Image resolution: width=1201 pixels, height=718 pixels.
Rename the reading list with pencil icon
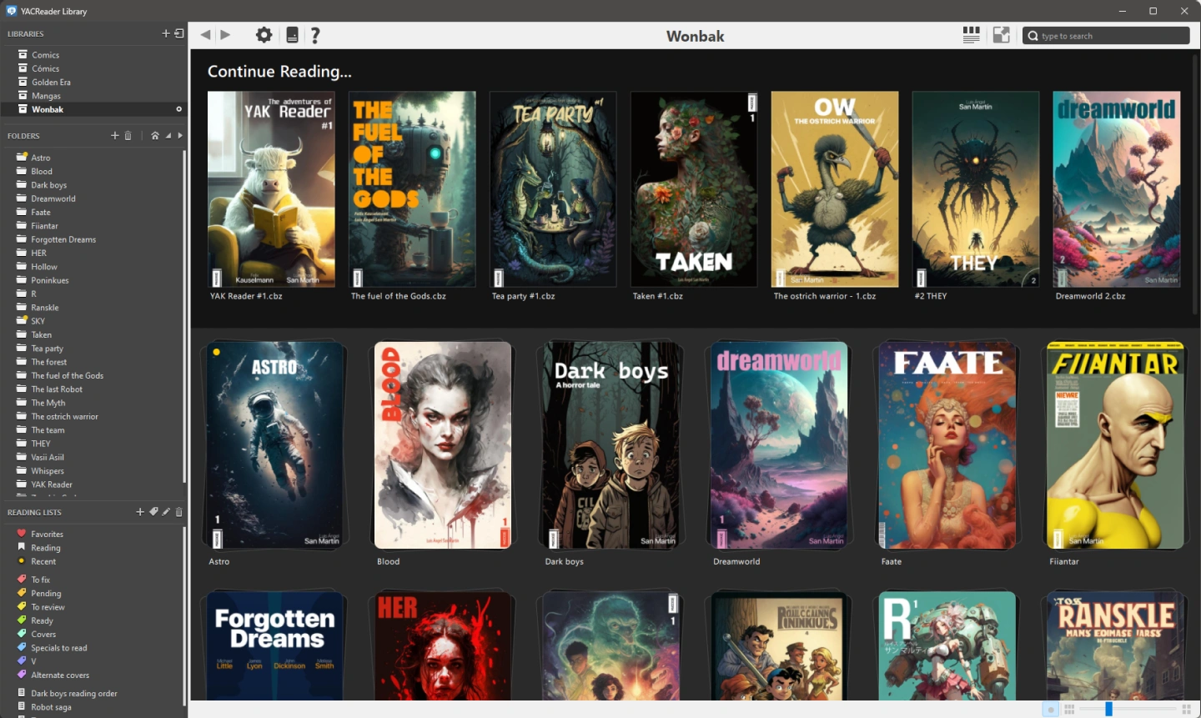166,512
